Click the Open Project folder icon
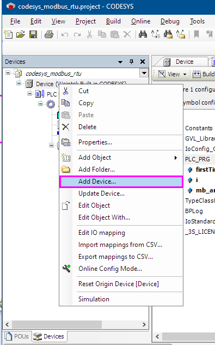 [x=21, y=34]
